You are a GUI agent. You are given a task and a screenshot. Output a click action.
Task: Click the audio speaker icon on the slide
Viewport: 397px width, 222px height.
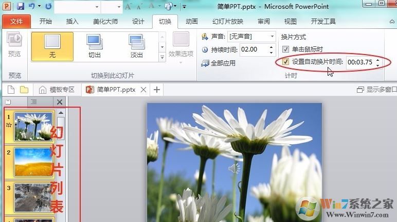tap(234, 168)
